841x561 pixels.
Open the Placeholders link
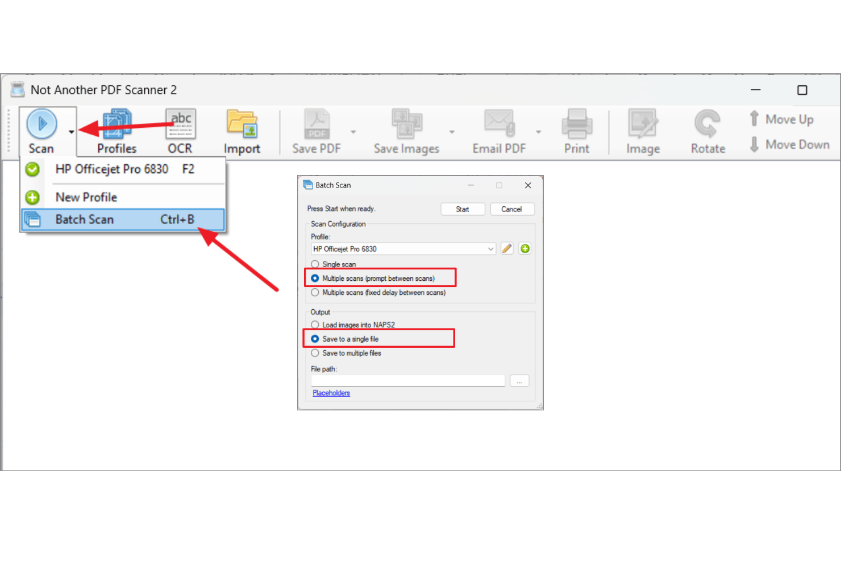tap(331, 393)
